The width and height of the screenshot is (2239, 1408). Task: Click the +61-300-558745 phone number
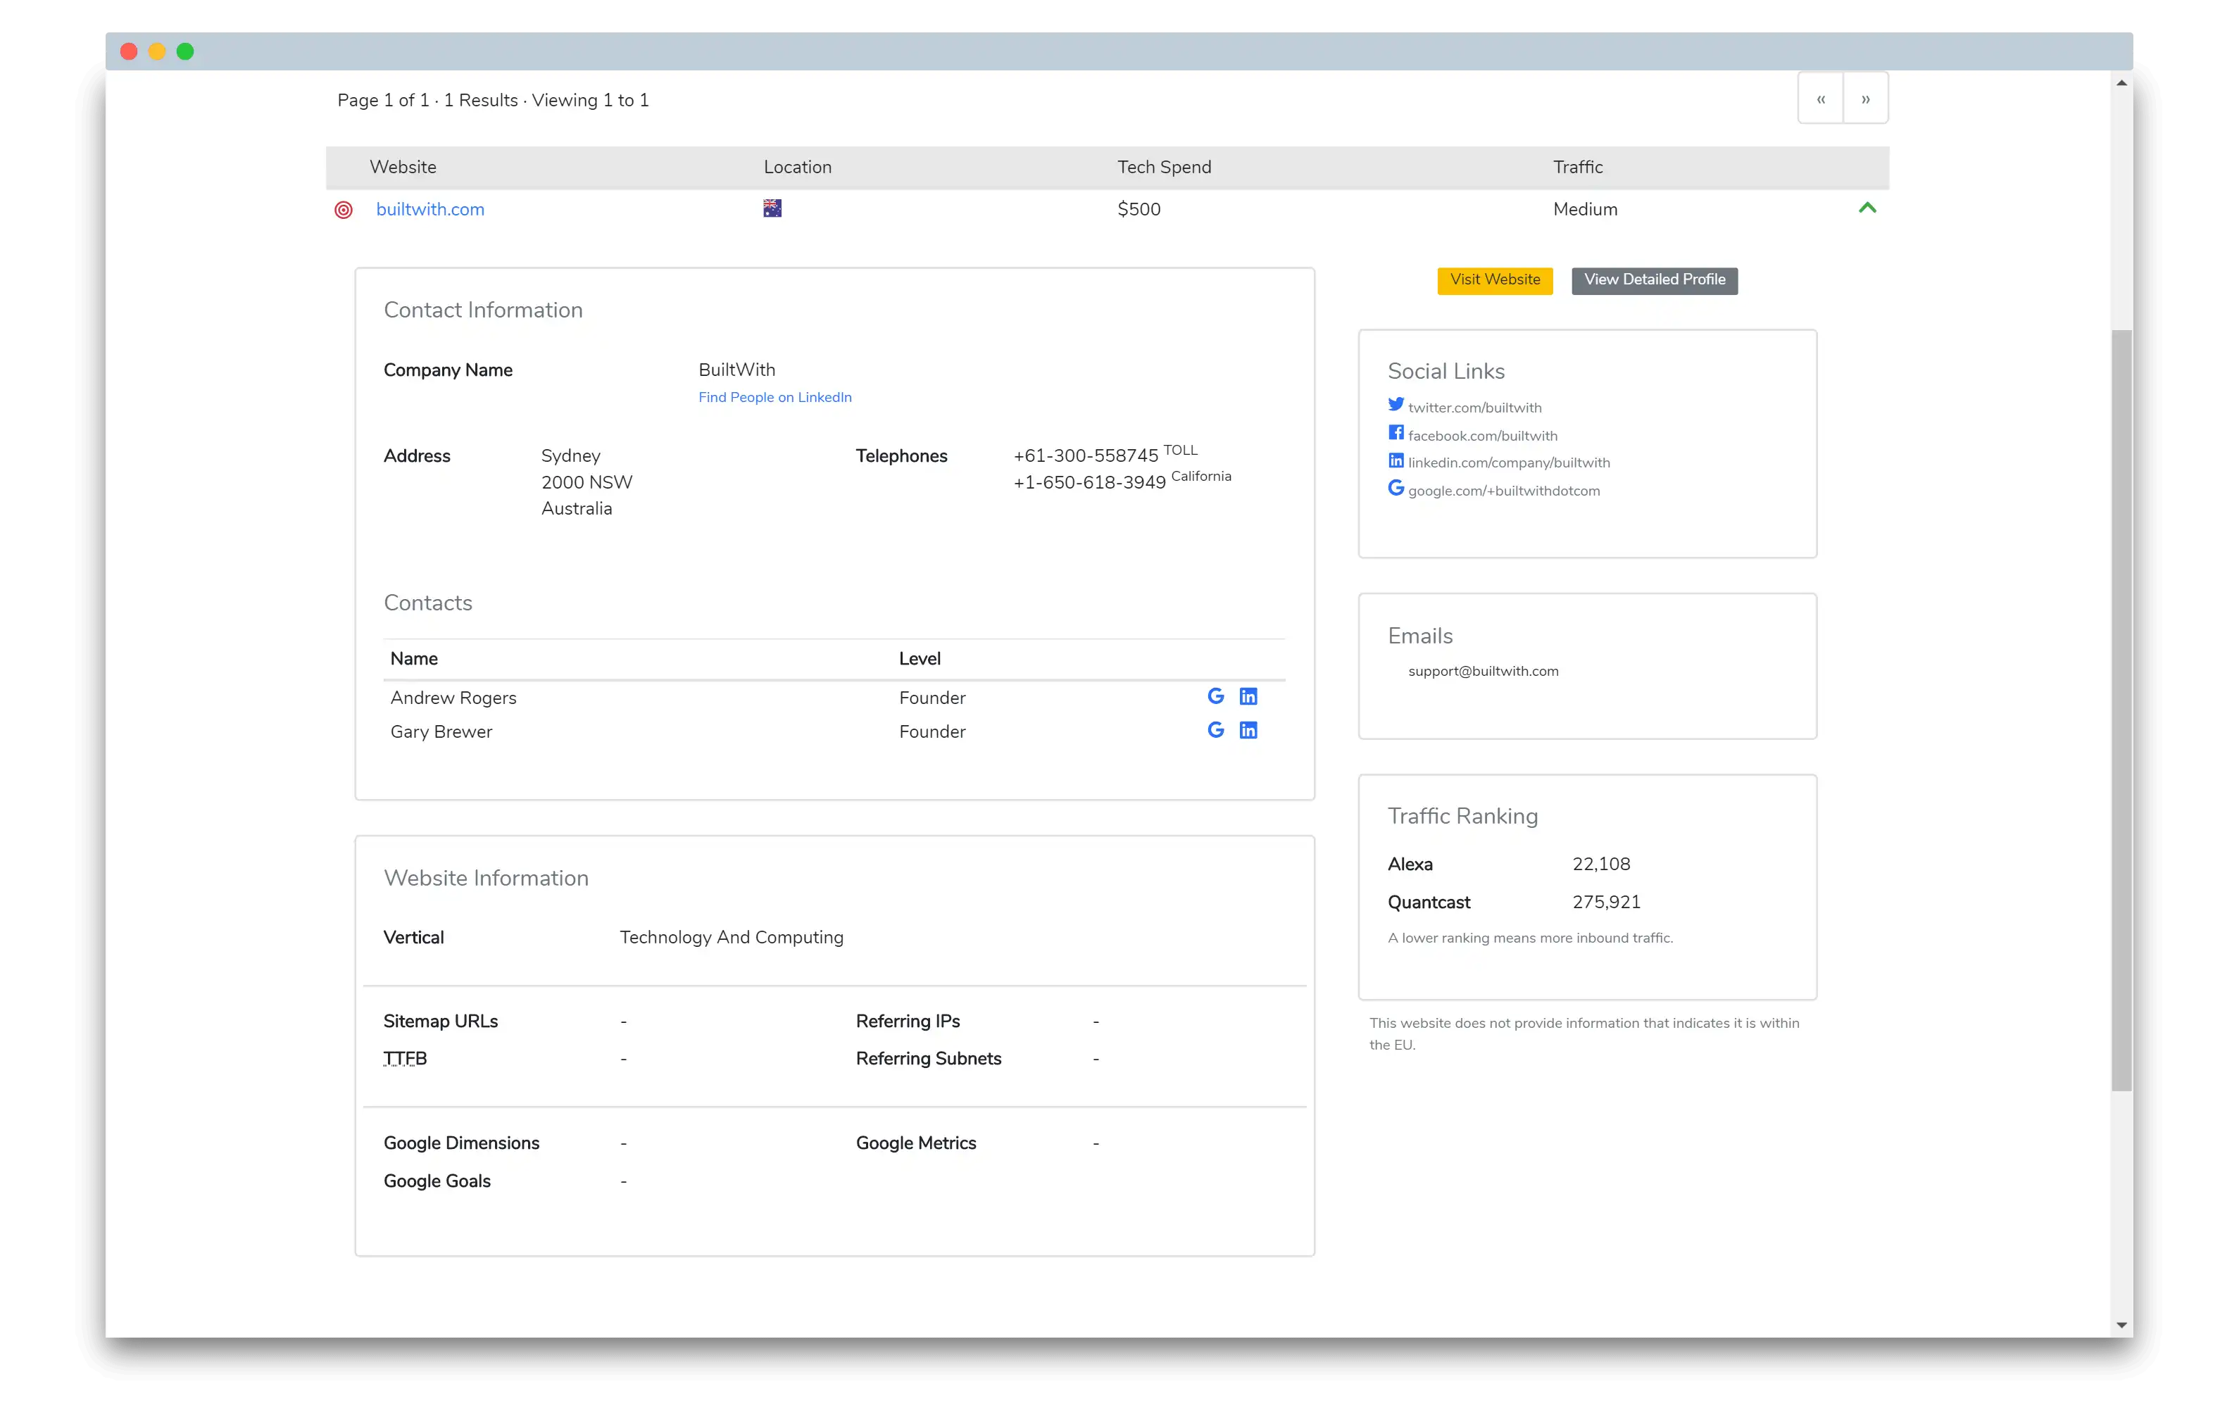[1085, 457]
